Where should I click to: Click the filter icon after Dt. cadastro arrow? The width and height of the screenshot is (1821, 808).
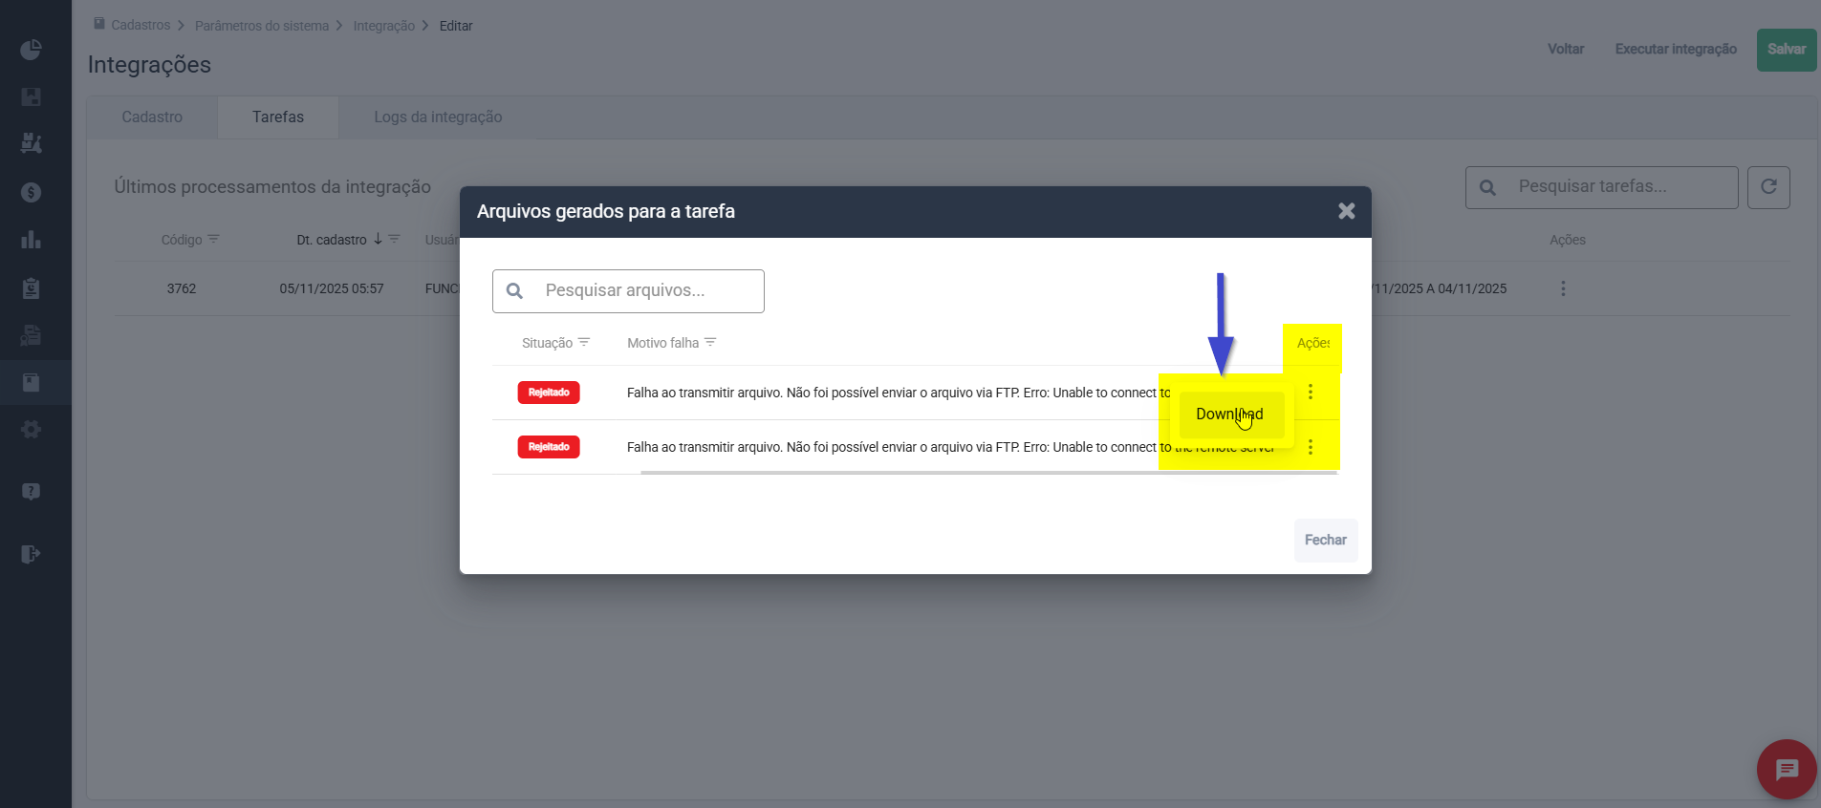click(394, 239)
